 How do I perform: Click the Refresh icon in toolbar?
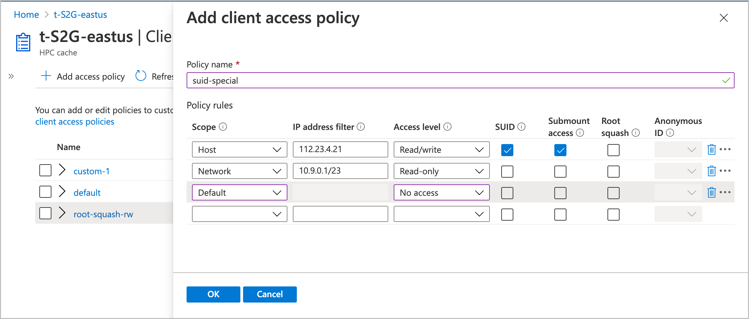pyautogui.click(x=141, y=76)
